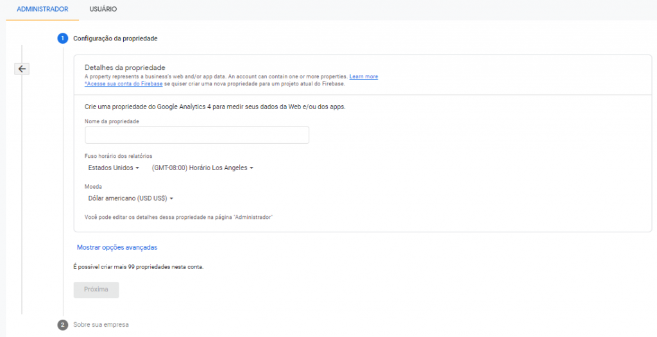Click the caret arrow beside Horário Los Angeles

[252, 168]
